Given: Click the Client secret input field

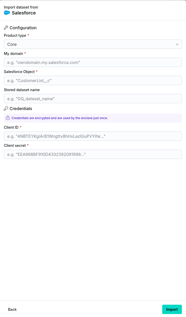Looking at the screenshot, I should [x=93, y=154].
